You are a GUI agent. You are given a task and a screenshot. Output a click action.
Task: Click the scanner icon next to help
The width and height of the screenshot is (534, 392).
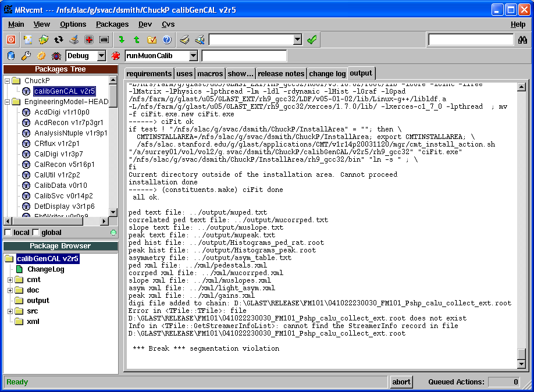(184, 40)
